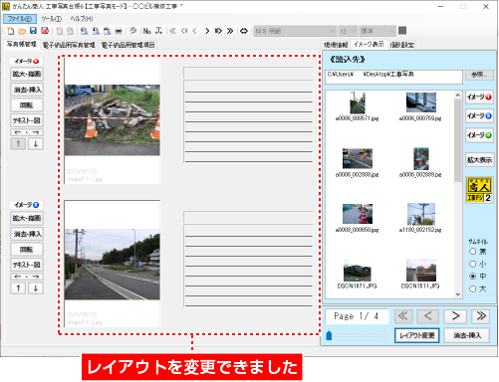499x382 pixels.
Task: Select thumbnail a0006_002888.jpg
Action: point(358,163)
